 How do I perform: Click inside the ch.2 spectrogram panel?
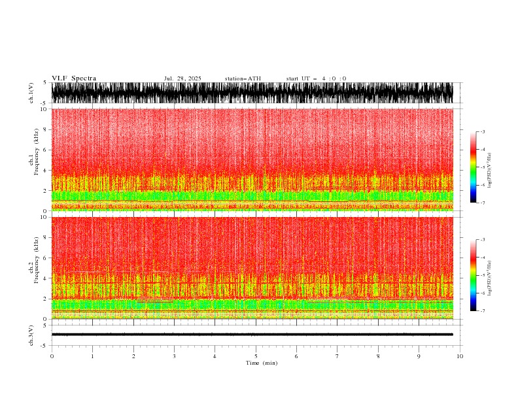tap(252, 268)
